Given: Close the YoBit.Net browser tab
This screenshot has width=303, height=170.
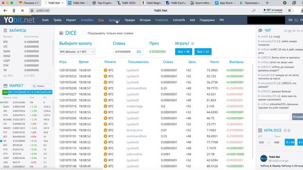Looking at the screenshot, I should [62, 3].
